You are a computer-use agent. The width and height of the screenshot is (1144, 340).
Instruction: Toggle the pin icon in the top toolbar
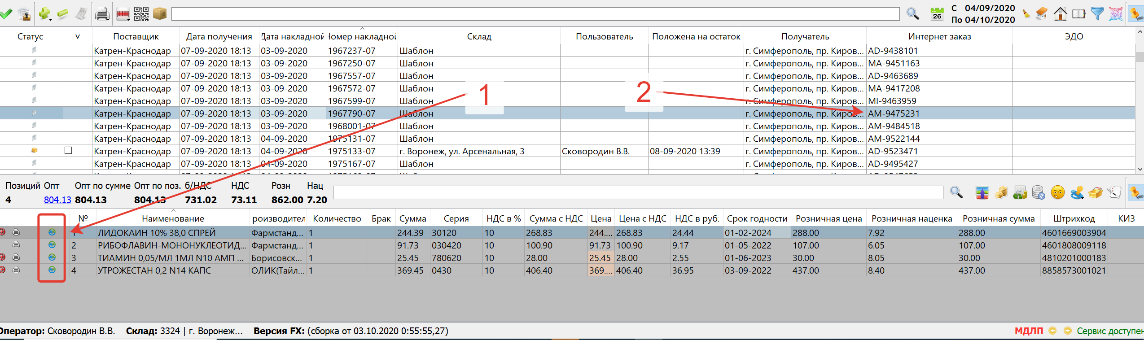click(1136, 14)
